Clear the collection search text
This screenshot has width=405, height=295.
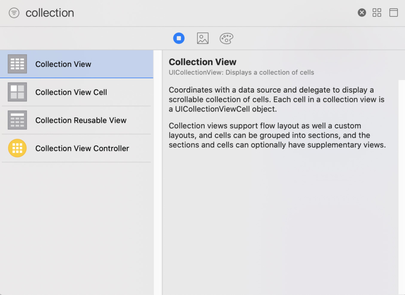coord(362,12)
